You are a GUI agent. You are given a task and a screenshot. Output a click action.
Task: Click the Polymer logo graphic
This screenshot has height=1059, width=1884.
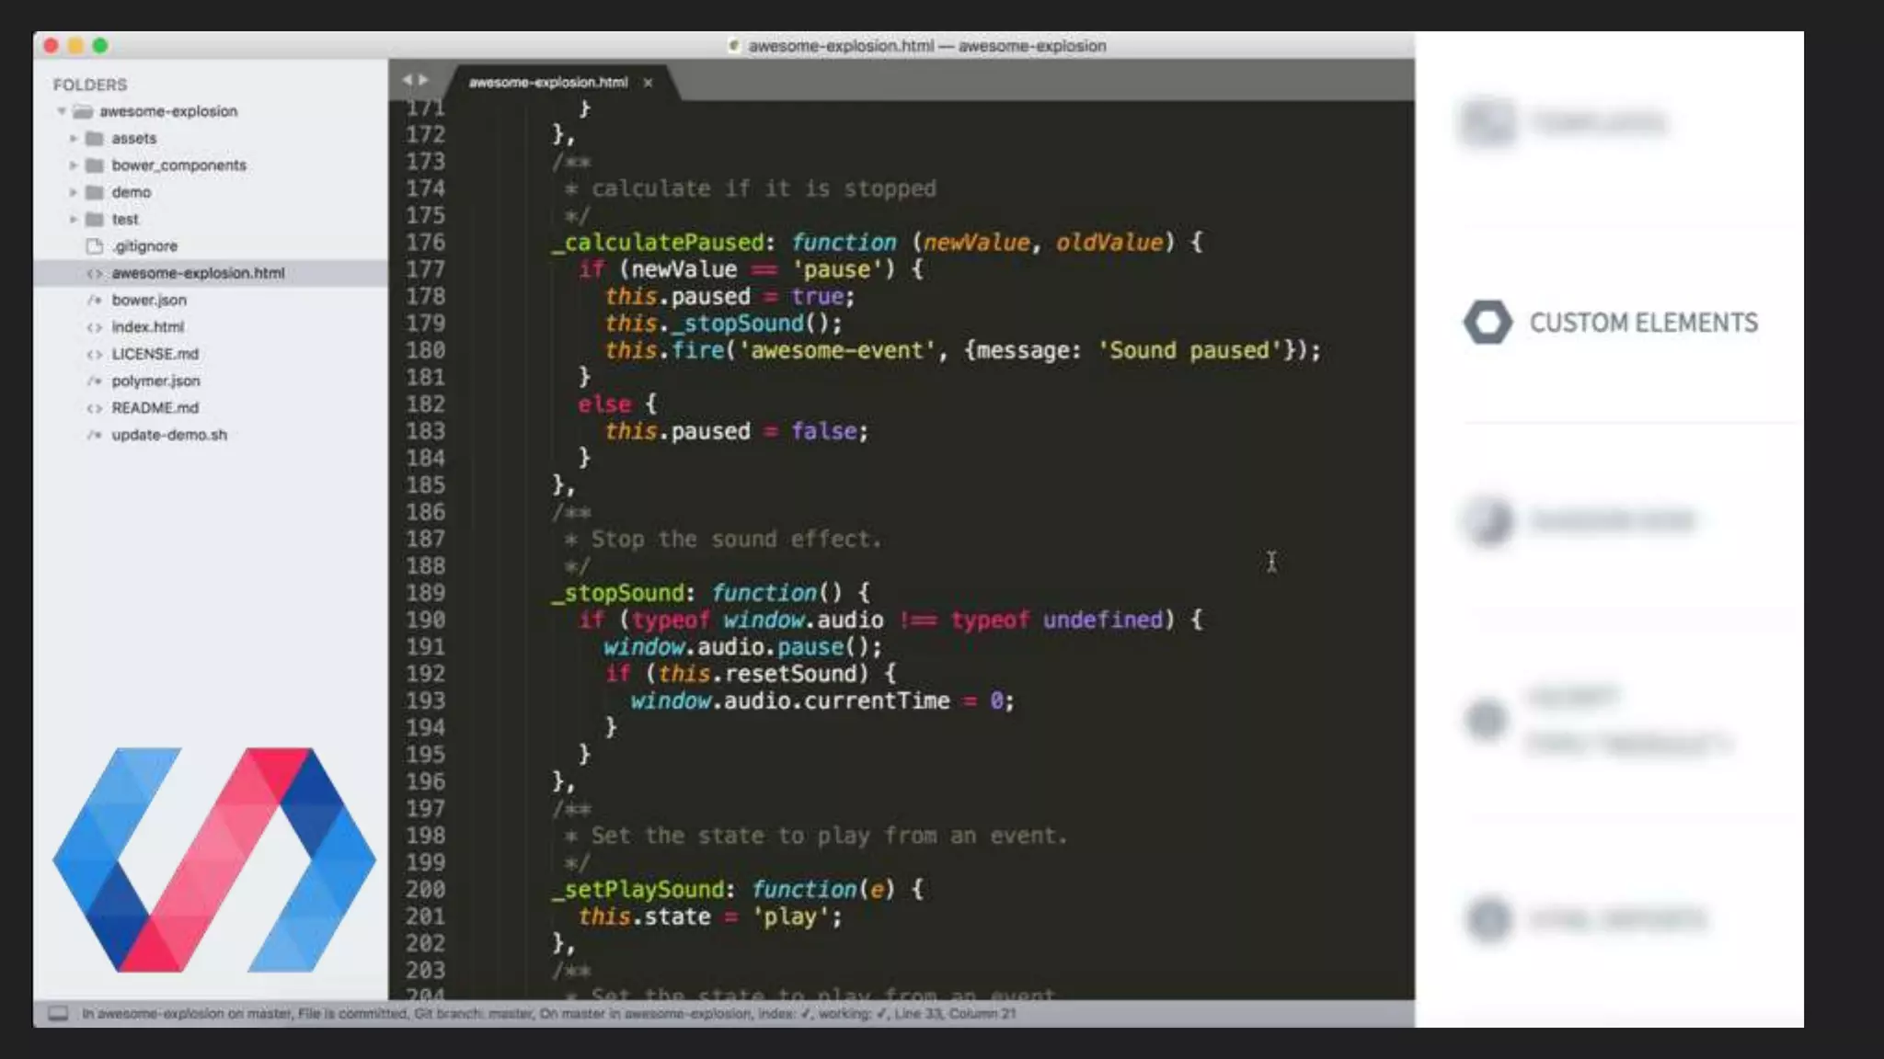pyautogui.click(x=213, y=860)
